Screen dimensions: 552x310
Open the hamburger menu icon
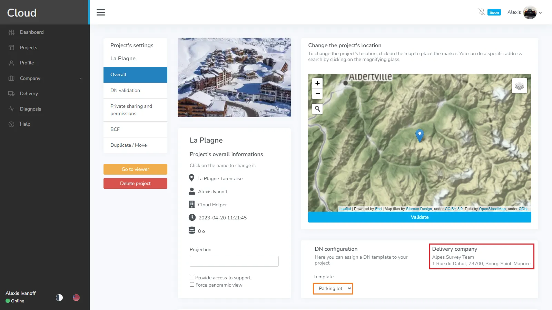coord(101,12)
